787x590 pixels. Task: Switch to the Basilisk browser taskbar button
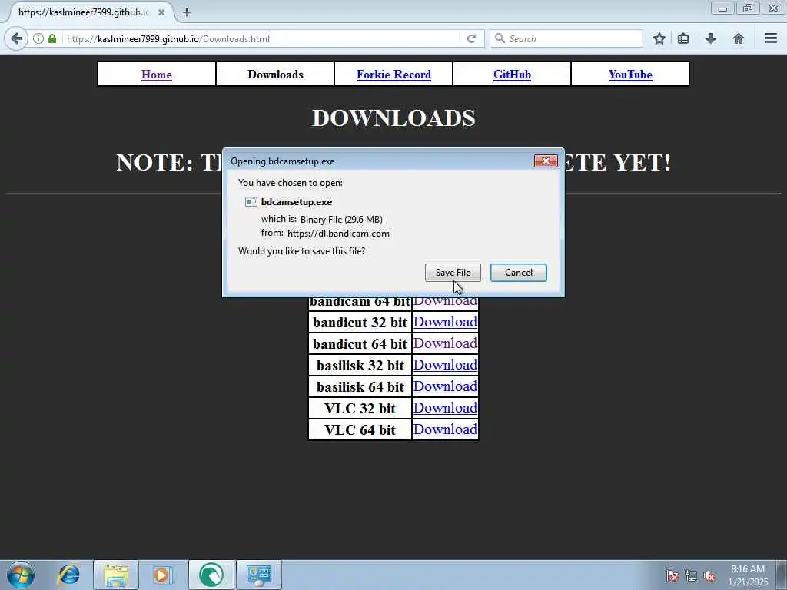[211, 575]
